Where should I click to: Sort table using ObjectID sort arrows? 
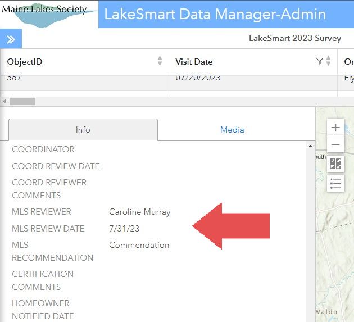point(160,61)
